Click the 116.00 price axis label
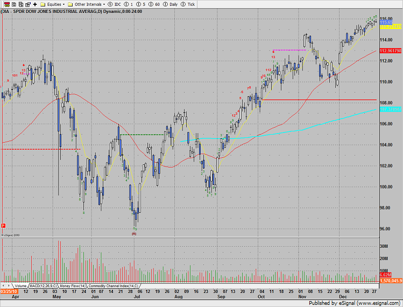 point(386,18)
